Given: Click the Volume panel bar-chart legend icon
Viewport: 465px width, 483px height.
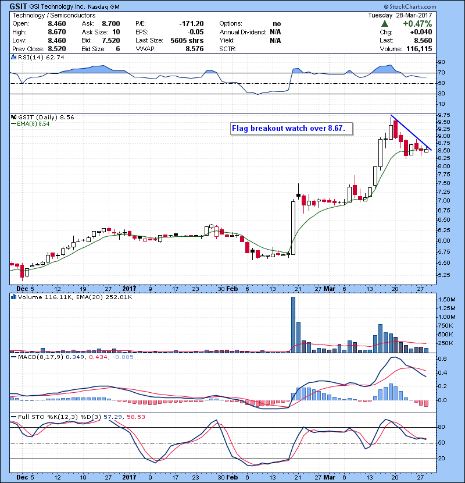Looking at the screenshot, I should (14, 297).
